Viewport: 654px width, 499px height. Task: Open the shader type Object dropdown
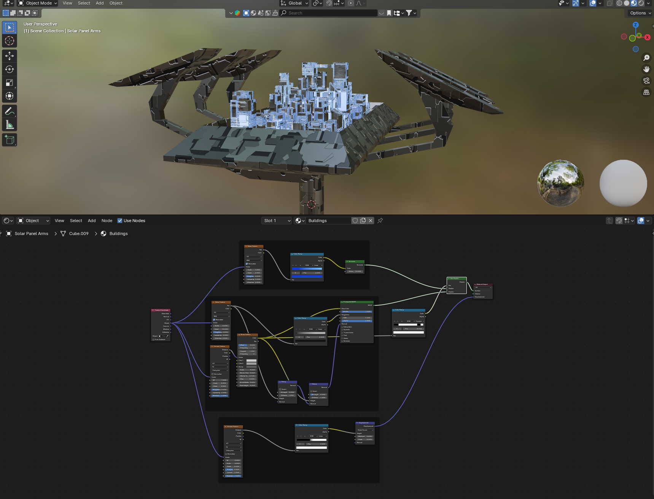tap(33, 221)
